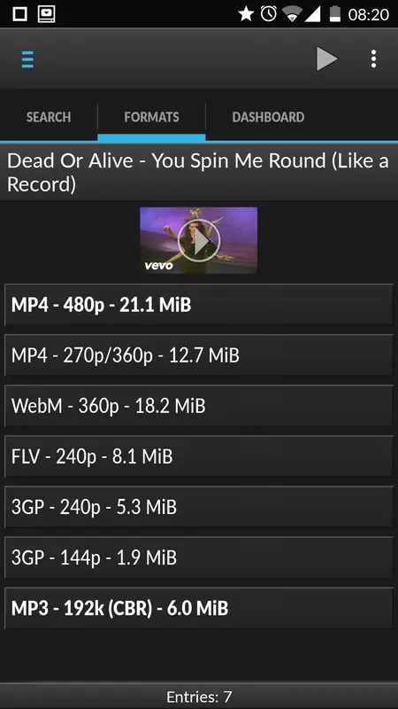Switch to the DASHBOARD tab

268,117
